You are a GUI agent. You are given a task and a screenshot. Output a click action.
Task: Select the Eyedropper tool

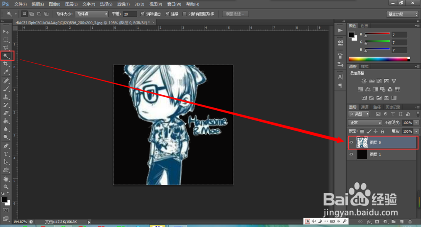[x=5, y=72]
